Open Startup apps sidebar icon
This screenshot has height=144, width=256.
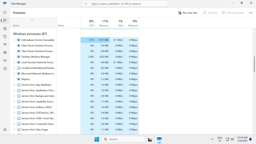pyautogui.click(x=5, y=44)
